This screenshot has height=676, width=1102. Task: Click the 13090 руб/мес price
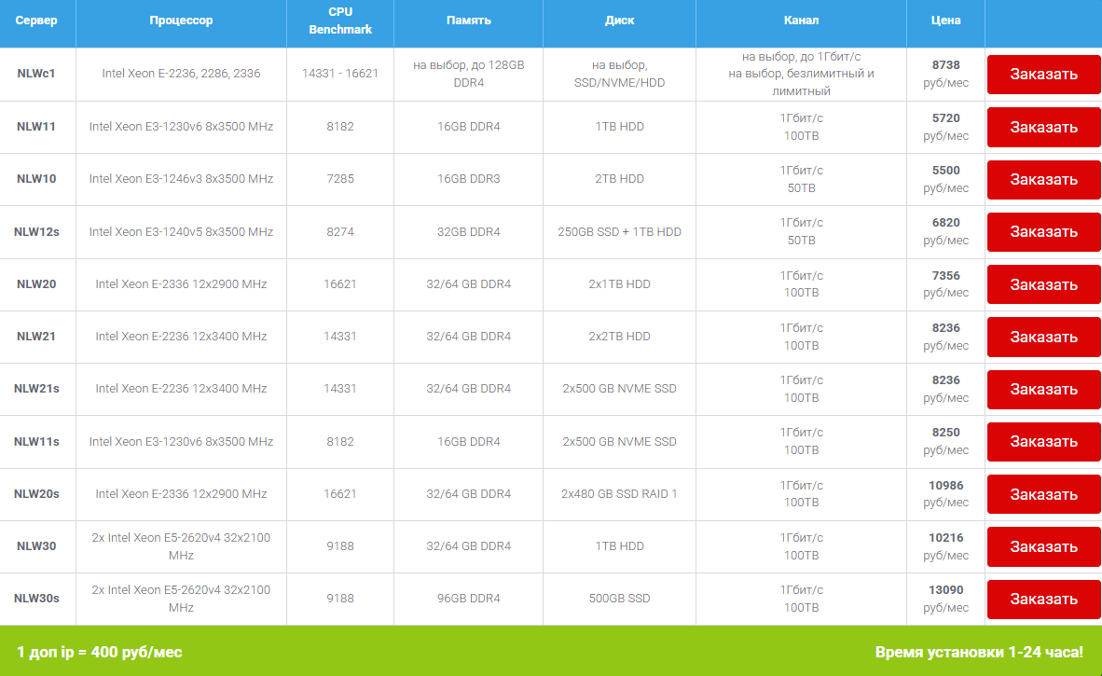coord(946,599)
